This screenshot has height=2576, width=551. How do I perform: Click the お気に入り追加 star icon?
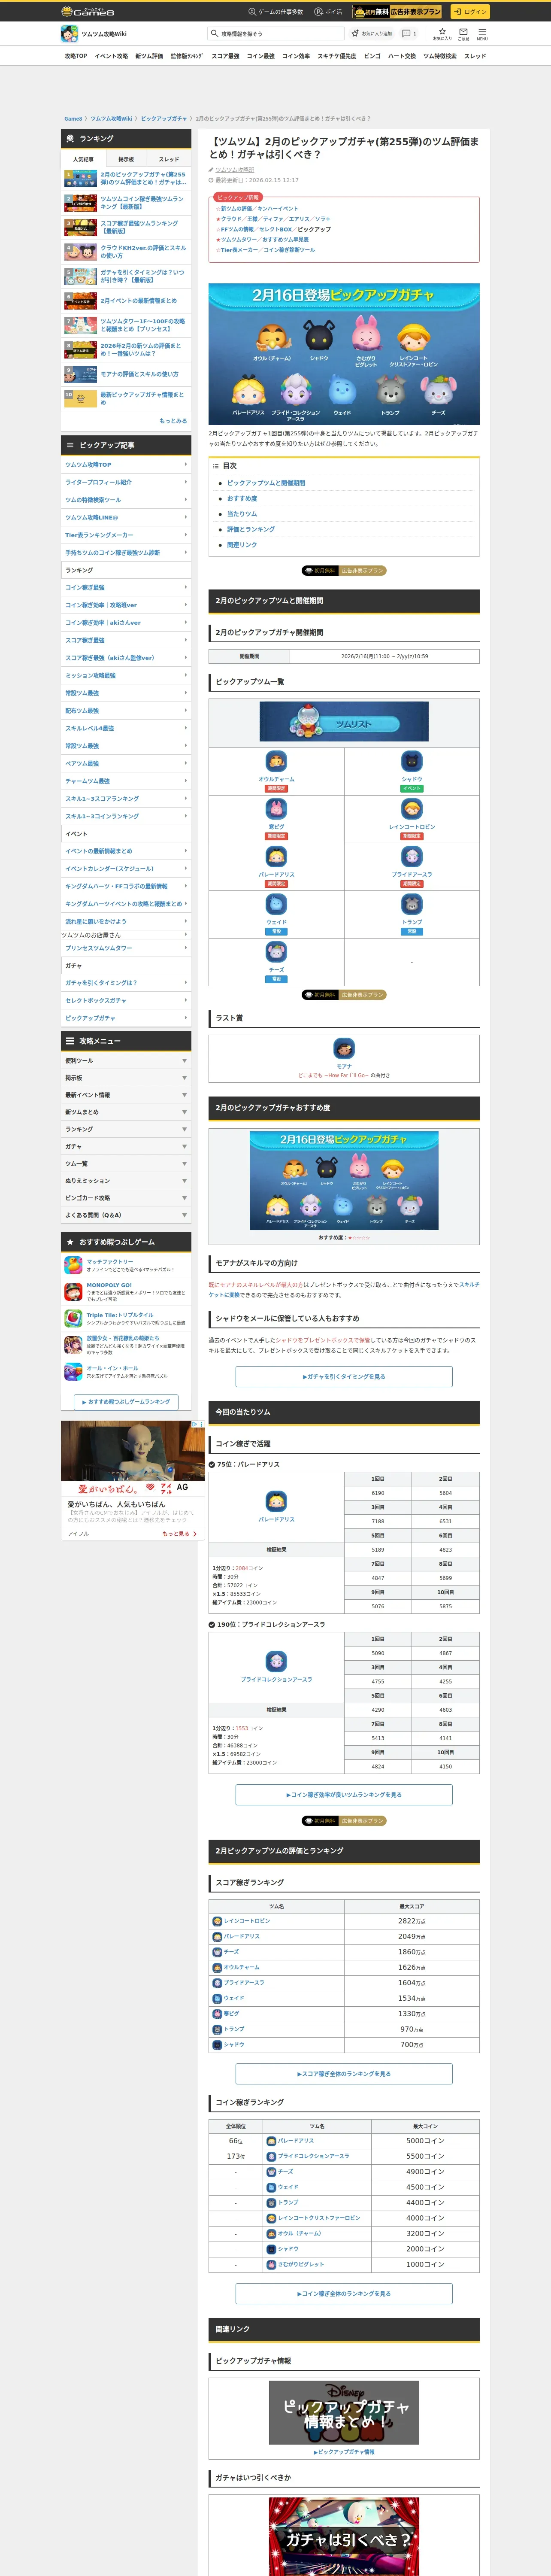[355, 34]
